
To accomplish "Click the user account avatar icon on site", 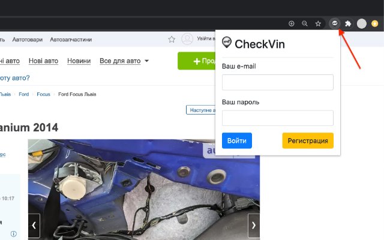I will tap(187, 39).
